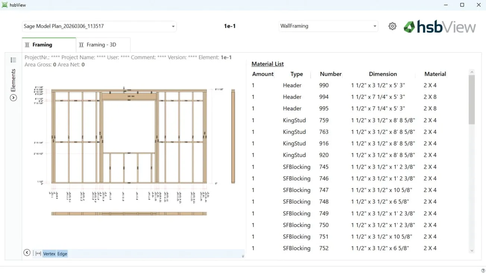
Task: Click the wall plan view strip below elevation
Action: click(129, 214)
